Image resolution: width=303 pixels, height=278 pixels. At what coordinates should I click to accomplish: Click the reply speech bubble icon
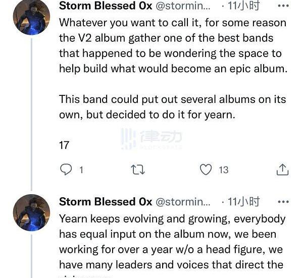click(x=66, y=170)
